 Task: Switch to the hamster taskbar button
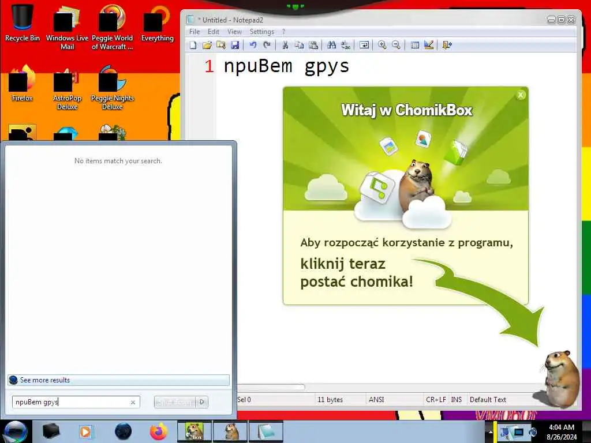pos(231,431)
